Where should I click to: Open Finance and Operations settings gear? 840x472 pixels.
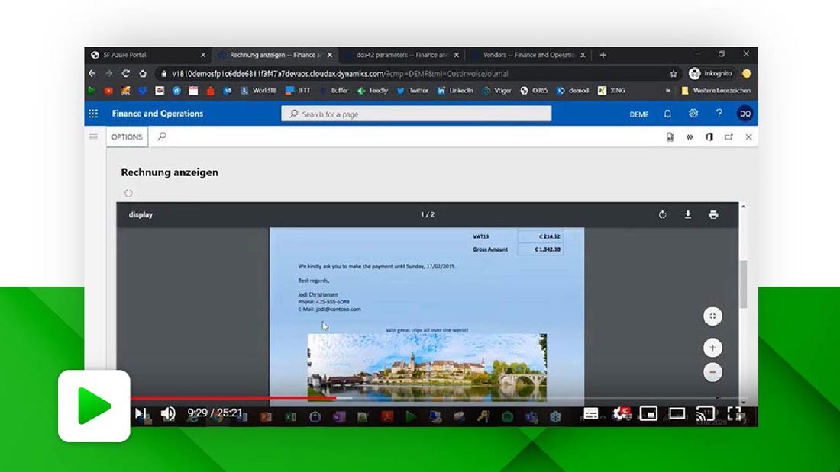tap(693, 114)
